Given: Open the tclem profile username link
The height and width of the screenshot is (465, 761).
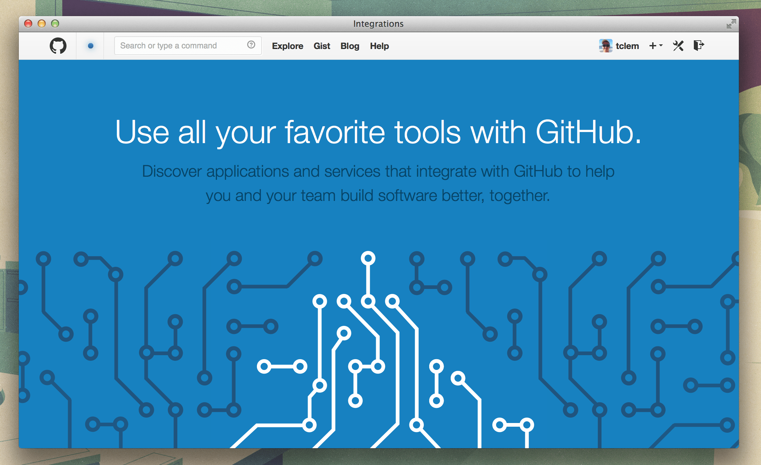Looking at the screenshot, I should pyautogui.click(x=627, y=46).
